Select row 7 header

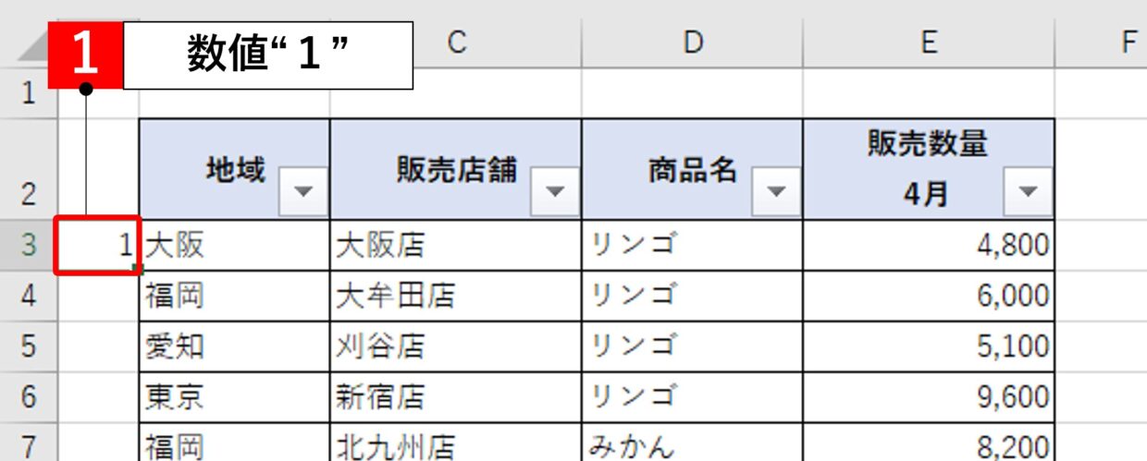tap(28, 446)
